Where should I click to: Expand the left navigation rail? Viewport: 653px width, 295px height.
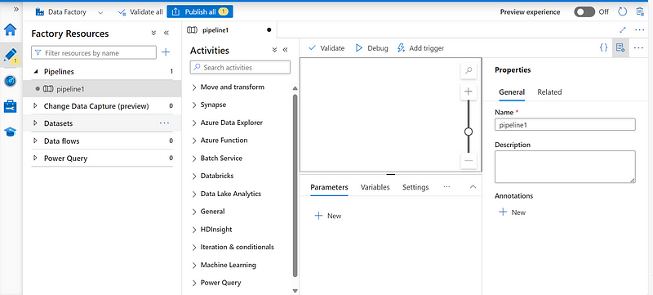coord(16,9)
